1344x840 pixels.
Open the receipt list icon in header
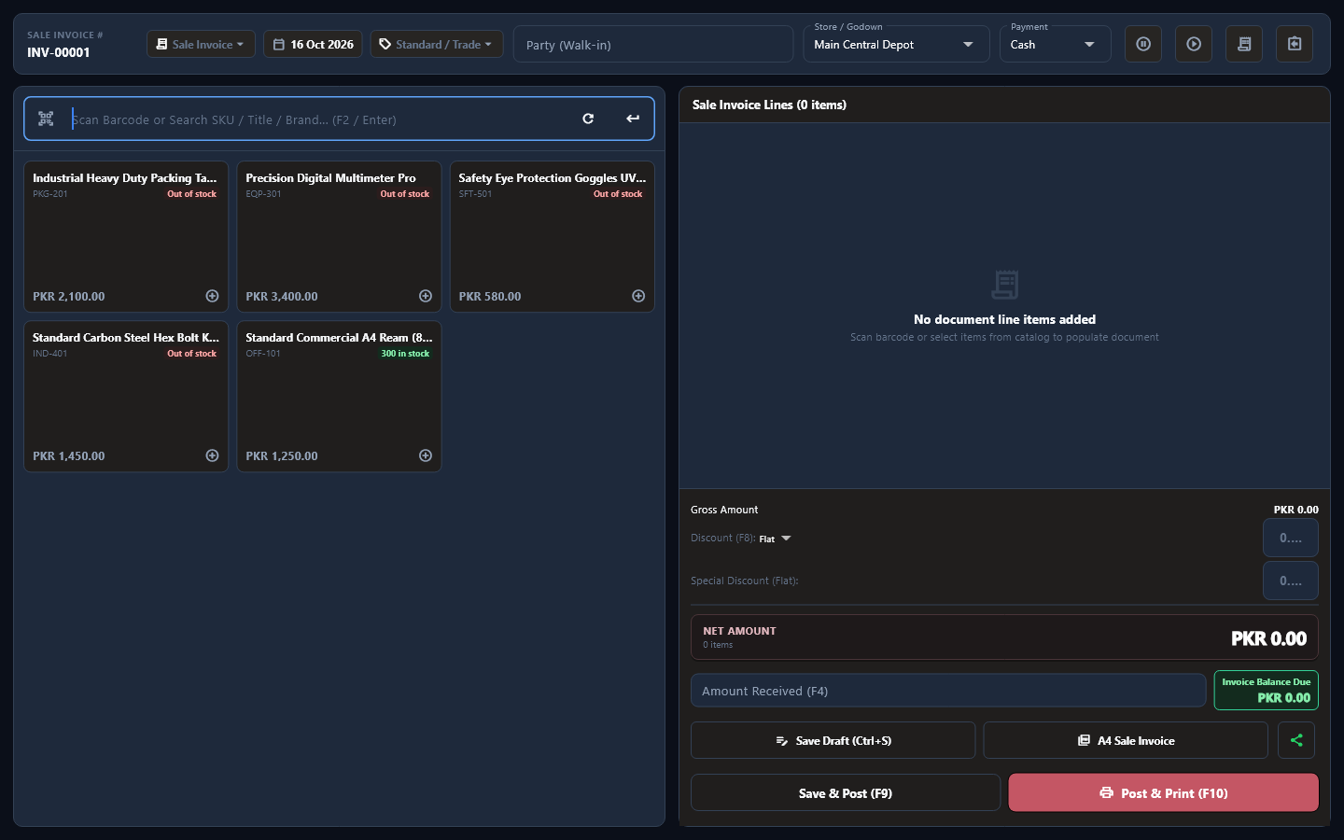pyautogui.click(x=1244, y=44)
